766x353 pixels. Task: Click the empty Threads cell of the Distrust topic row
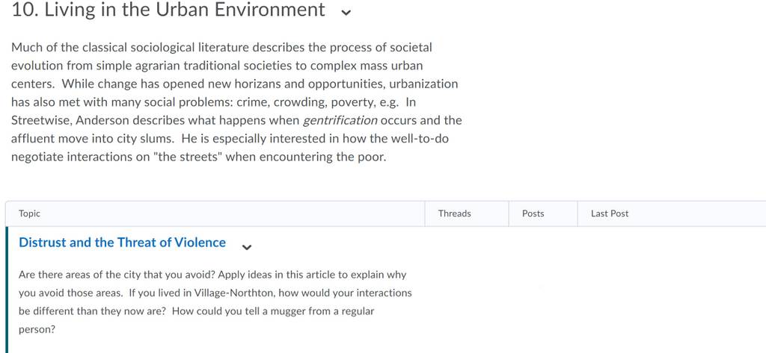pyautogui.click(x=467, y=290)
